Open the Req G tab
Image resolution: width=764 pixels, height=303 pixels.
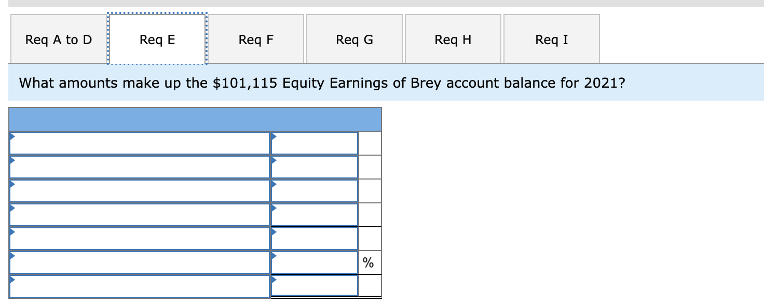click(354, 38)
